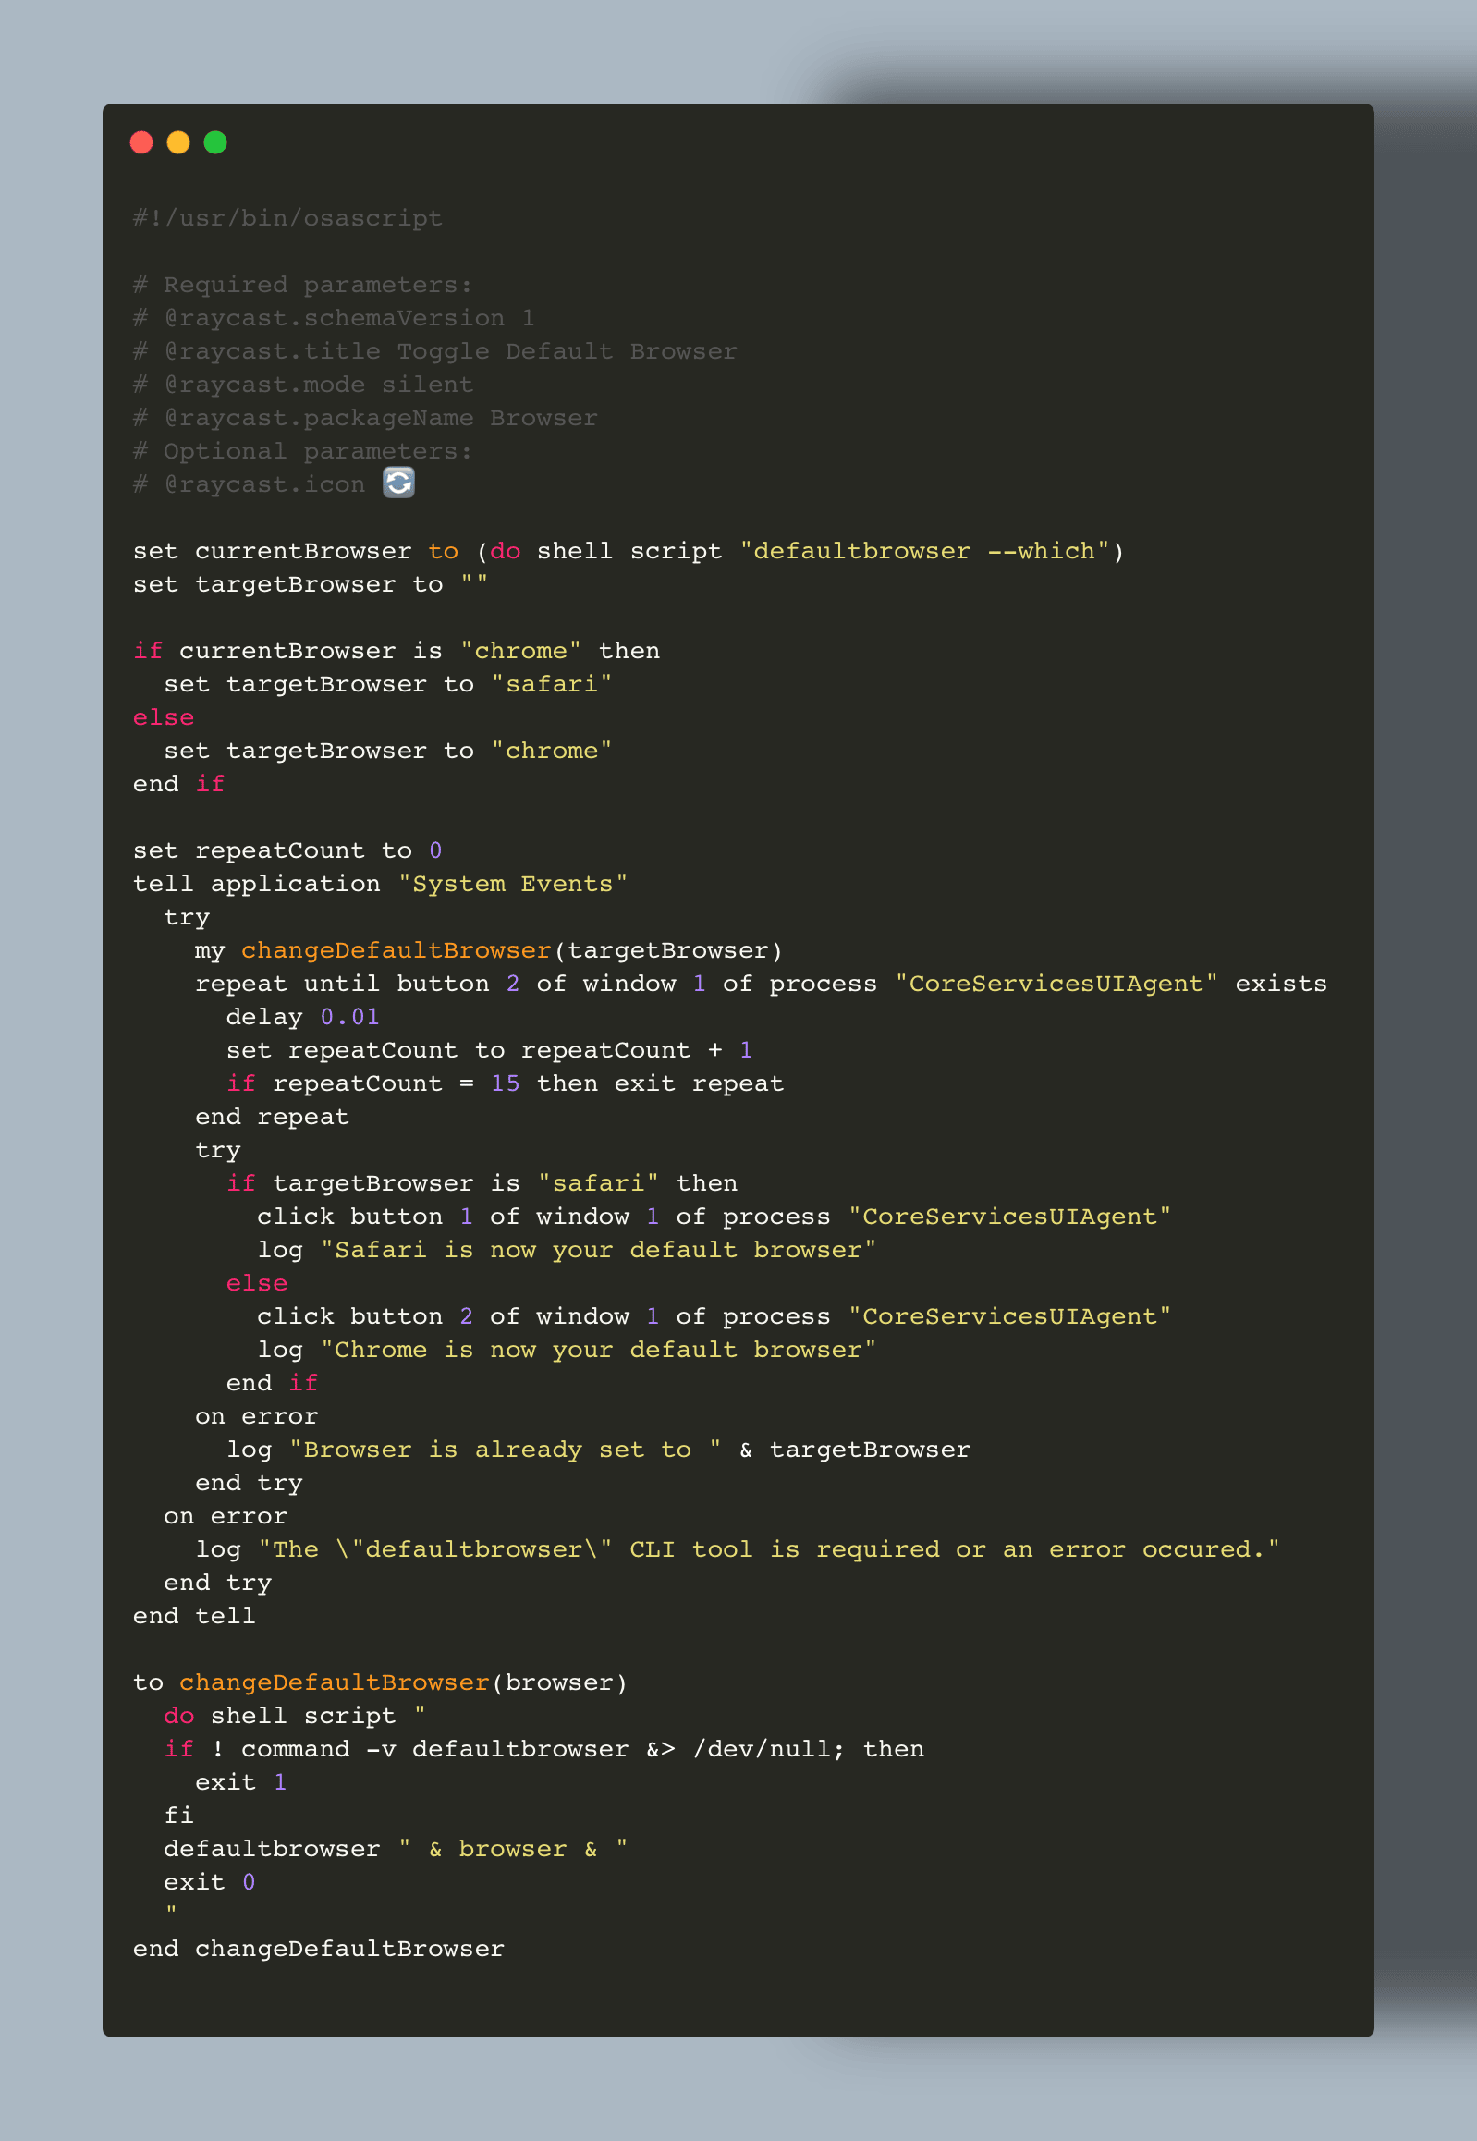
Task: Click "set repeatCount to repeatCount + 1"
Action: point(489,1051)
